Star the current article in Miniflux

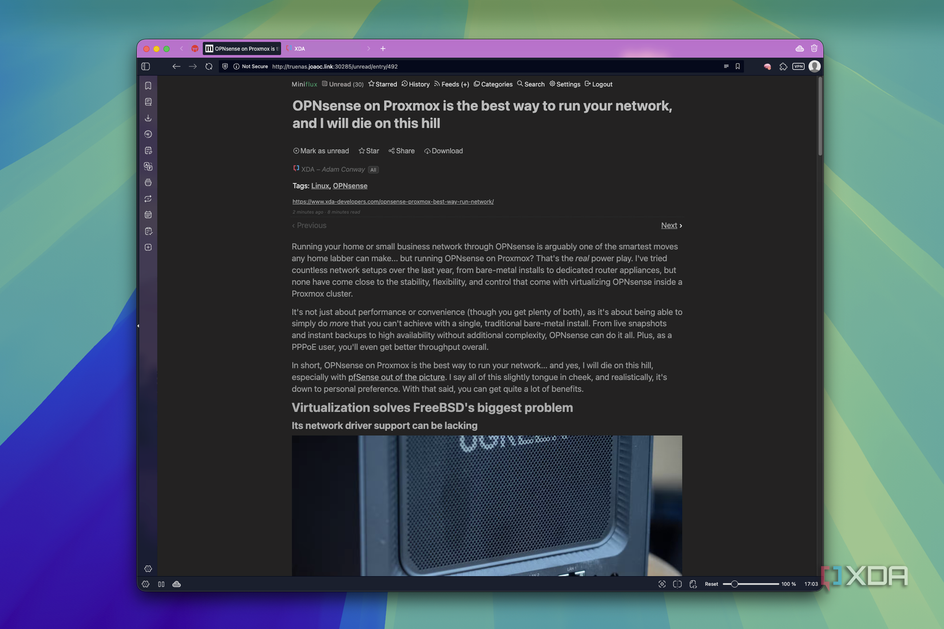368,150
